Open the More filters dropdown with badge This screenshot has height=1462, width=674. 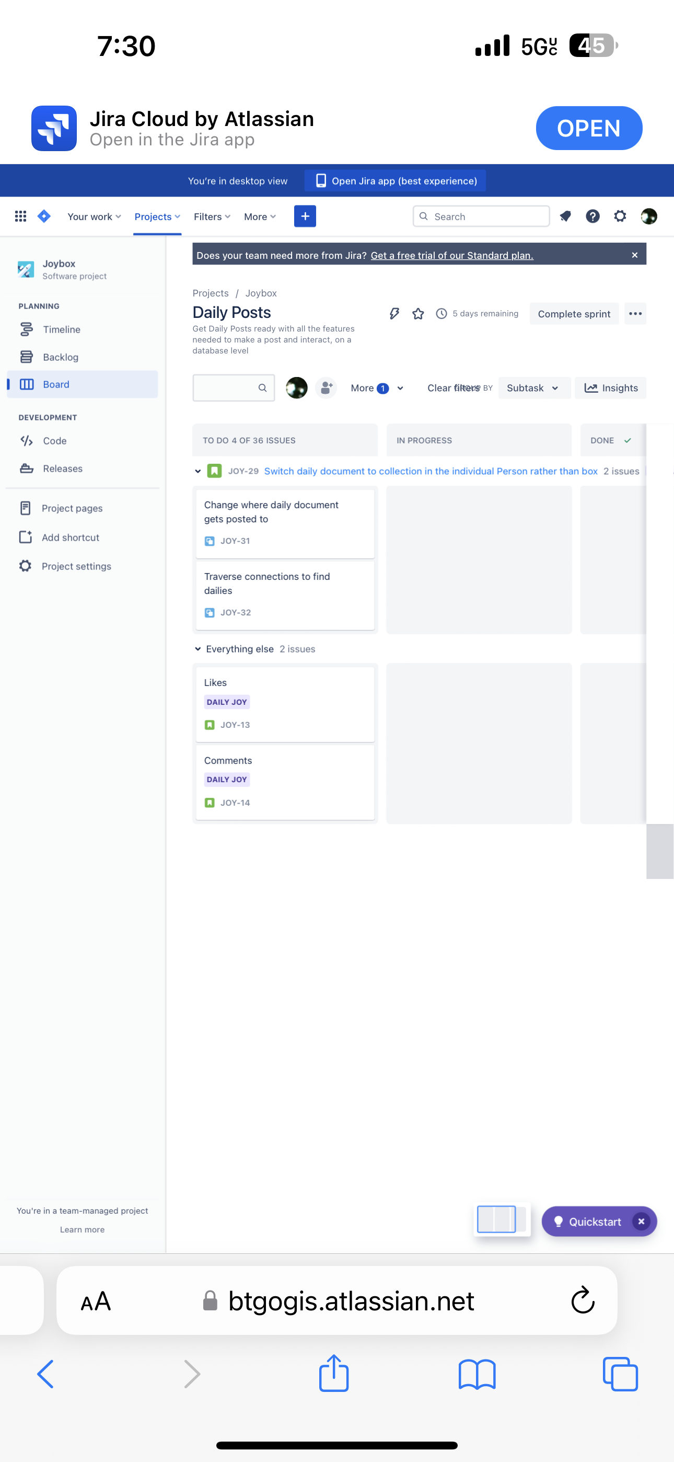tap(377, 387)
